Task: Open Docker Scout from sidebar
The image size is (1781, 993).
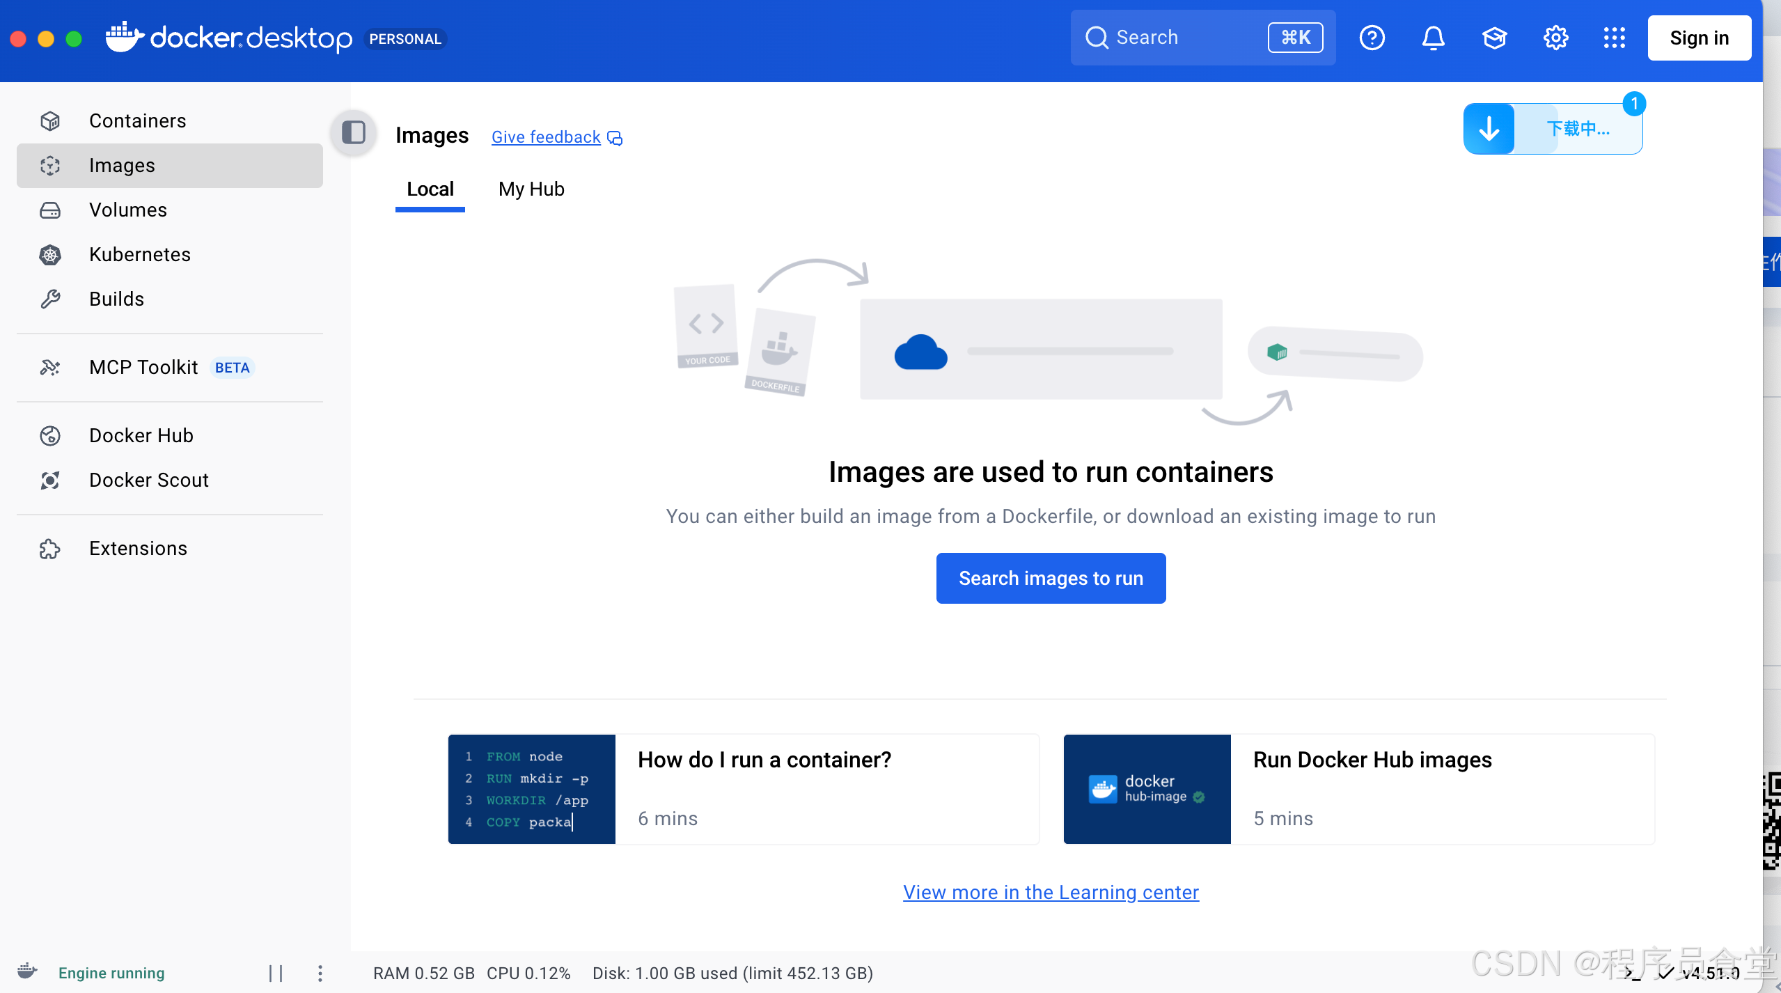Action: [148, 480]
